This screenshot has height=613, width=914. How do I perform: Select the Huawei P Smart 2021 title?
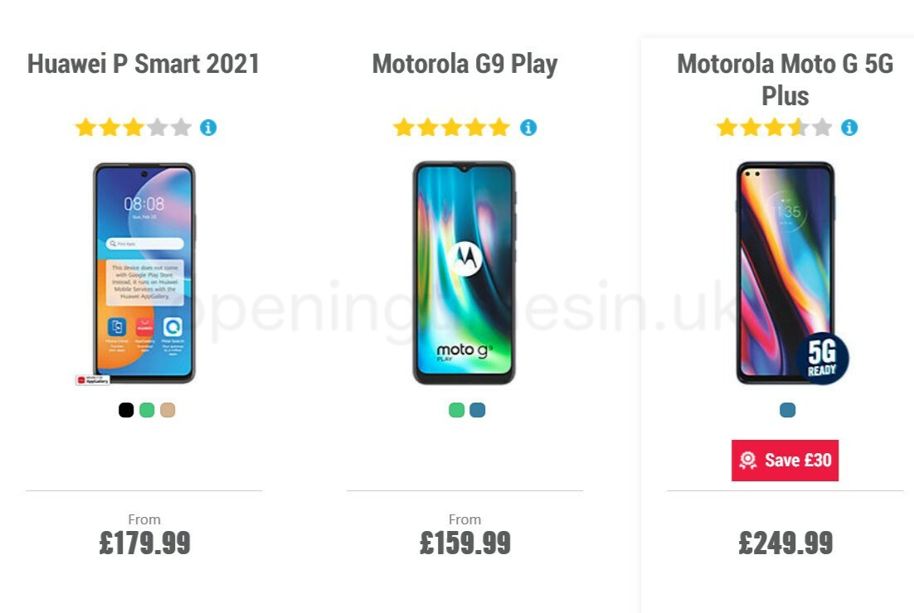click(x=143, y=62)
